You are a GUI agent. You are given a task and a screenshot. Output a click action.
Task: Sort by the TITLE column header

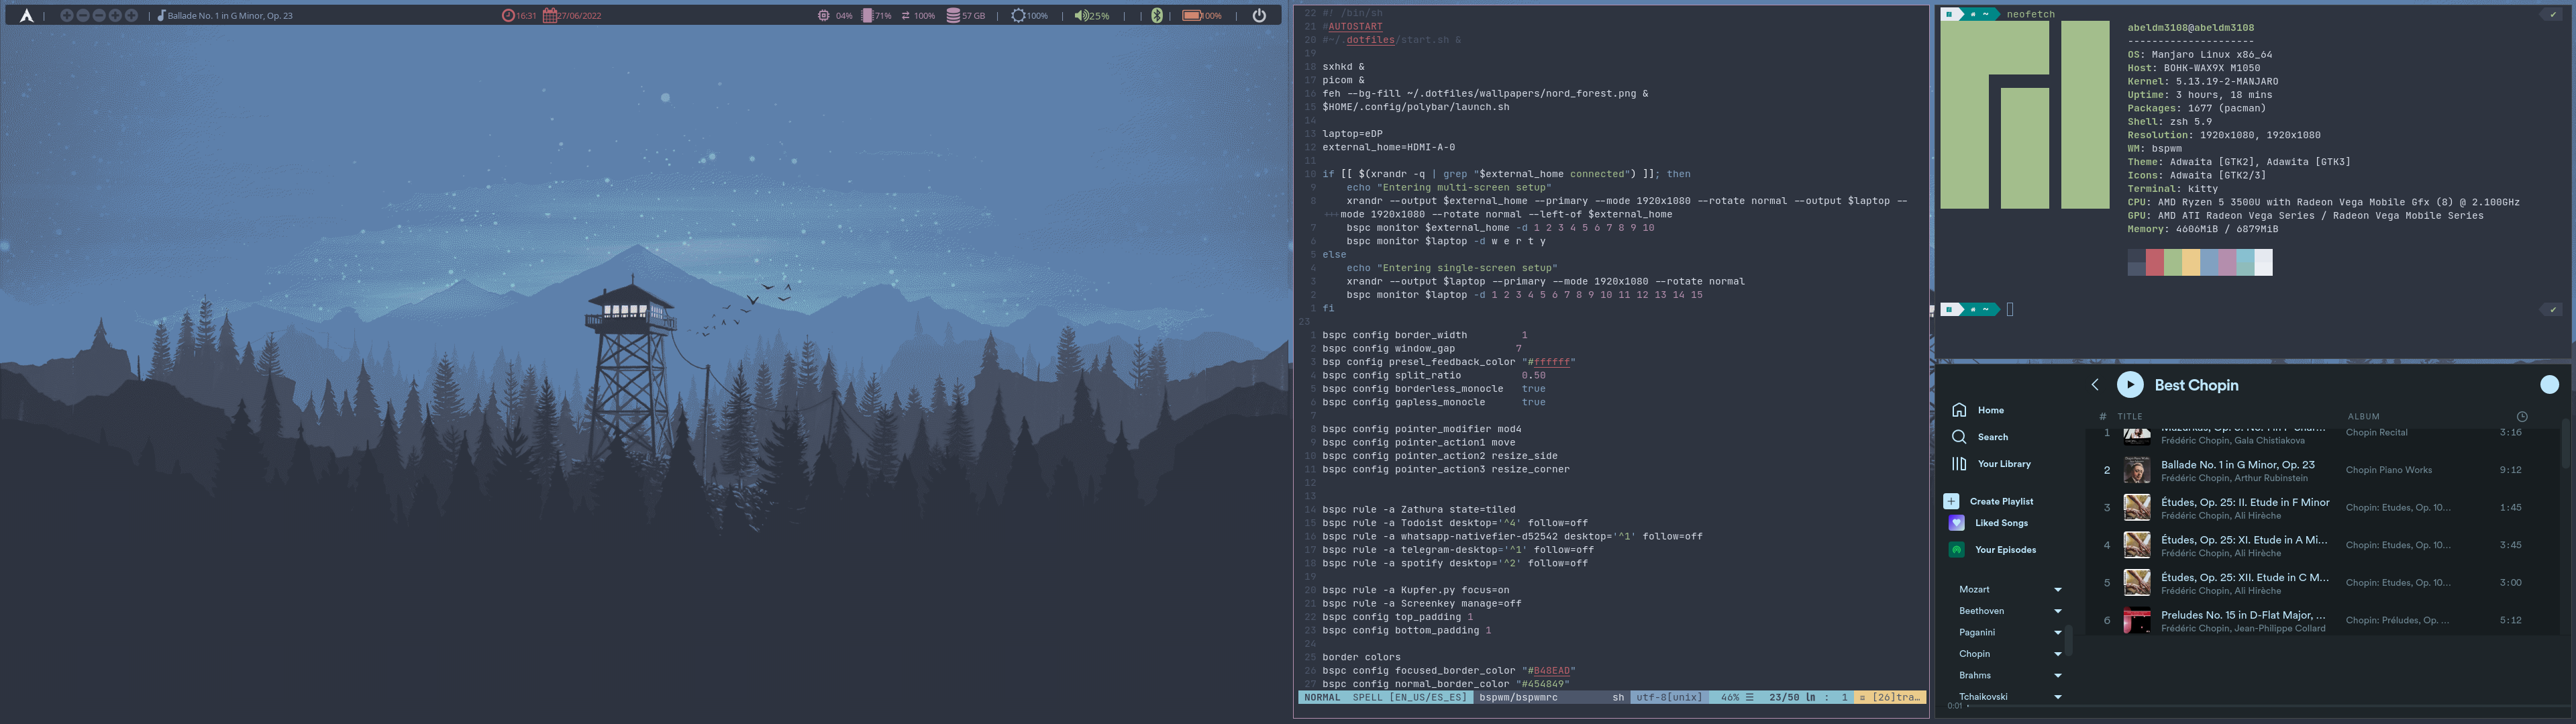[2129, 417]
